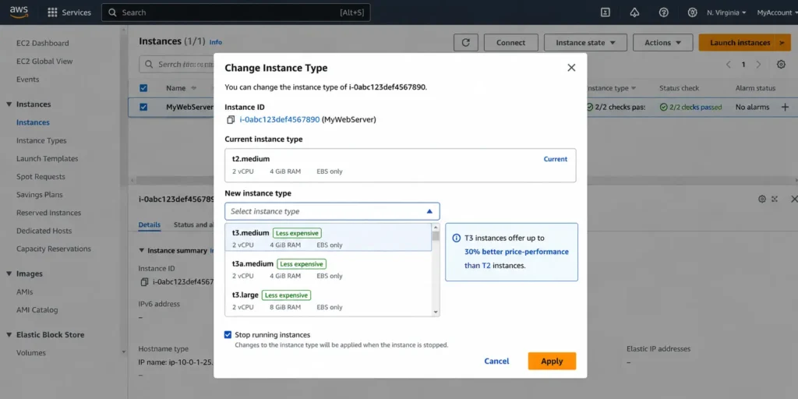
Task: Collapse the Instance summary section
Action: [142, 250]
